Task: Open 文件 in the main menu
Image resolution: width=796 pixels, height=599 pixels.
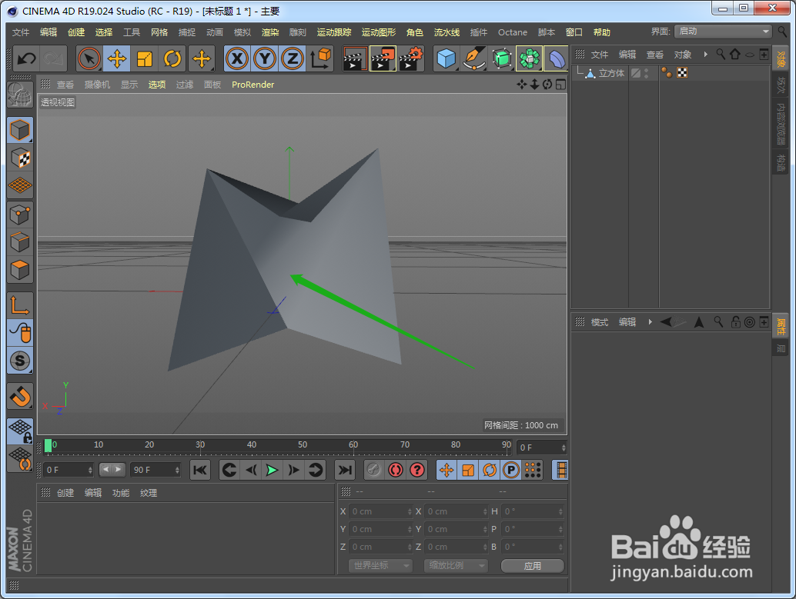Action: pos(20,32)
